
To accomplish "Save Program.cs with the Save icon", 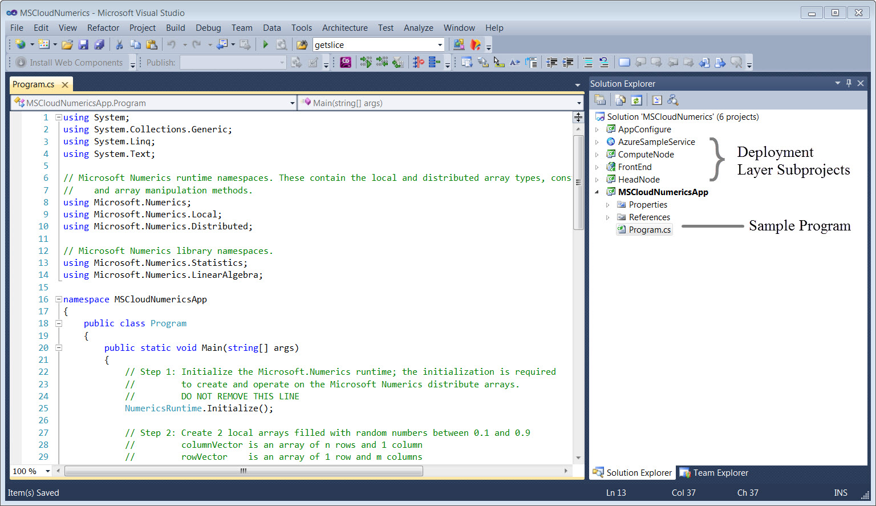I will click(x=83, y=44).
